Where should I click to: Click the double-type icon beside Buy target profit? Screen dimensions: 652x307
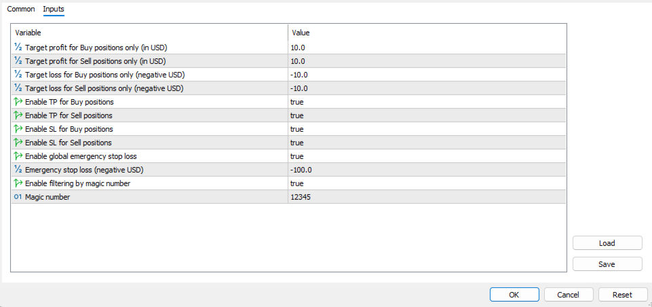click(x=18, y=48)
